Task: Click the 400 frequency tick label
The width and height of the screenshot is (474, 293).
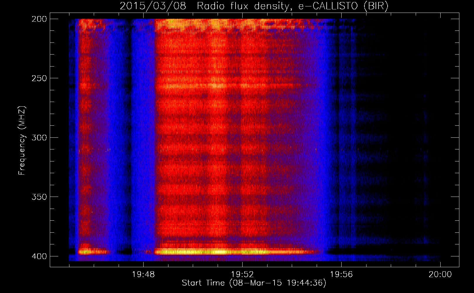Action: [x=39, y=256]
